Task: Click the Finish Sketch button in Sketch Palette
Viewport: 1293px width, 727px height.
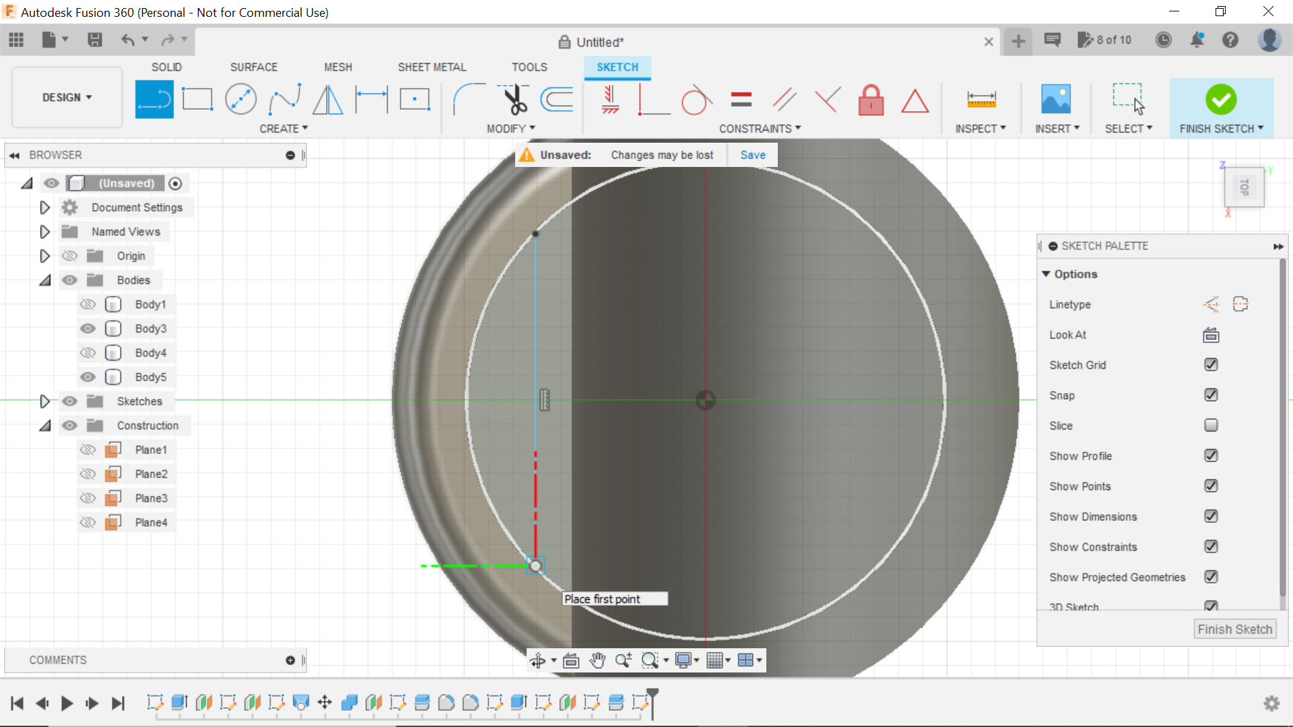Action: (x=1235, y=629)
